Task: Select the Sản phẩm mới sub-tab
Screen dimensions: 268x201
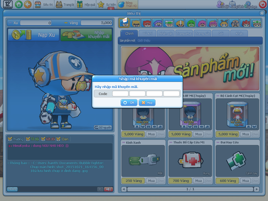Action: click(x=127, y=40)
